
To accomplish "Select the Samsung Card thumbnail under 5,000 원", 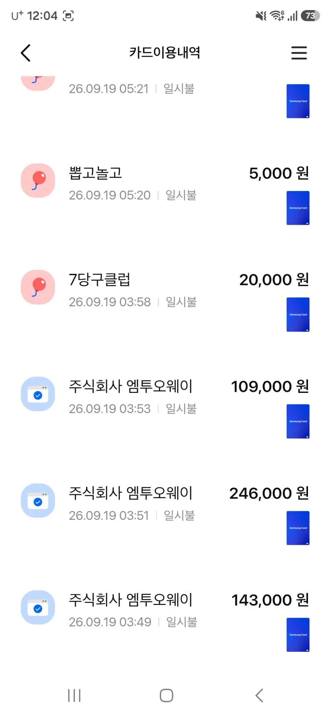I will coord(298,208).
